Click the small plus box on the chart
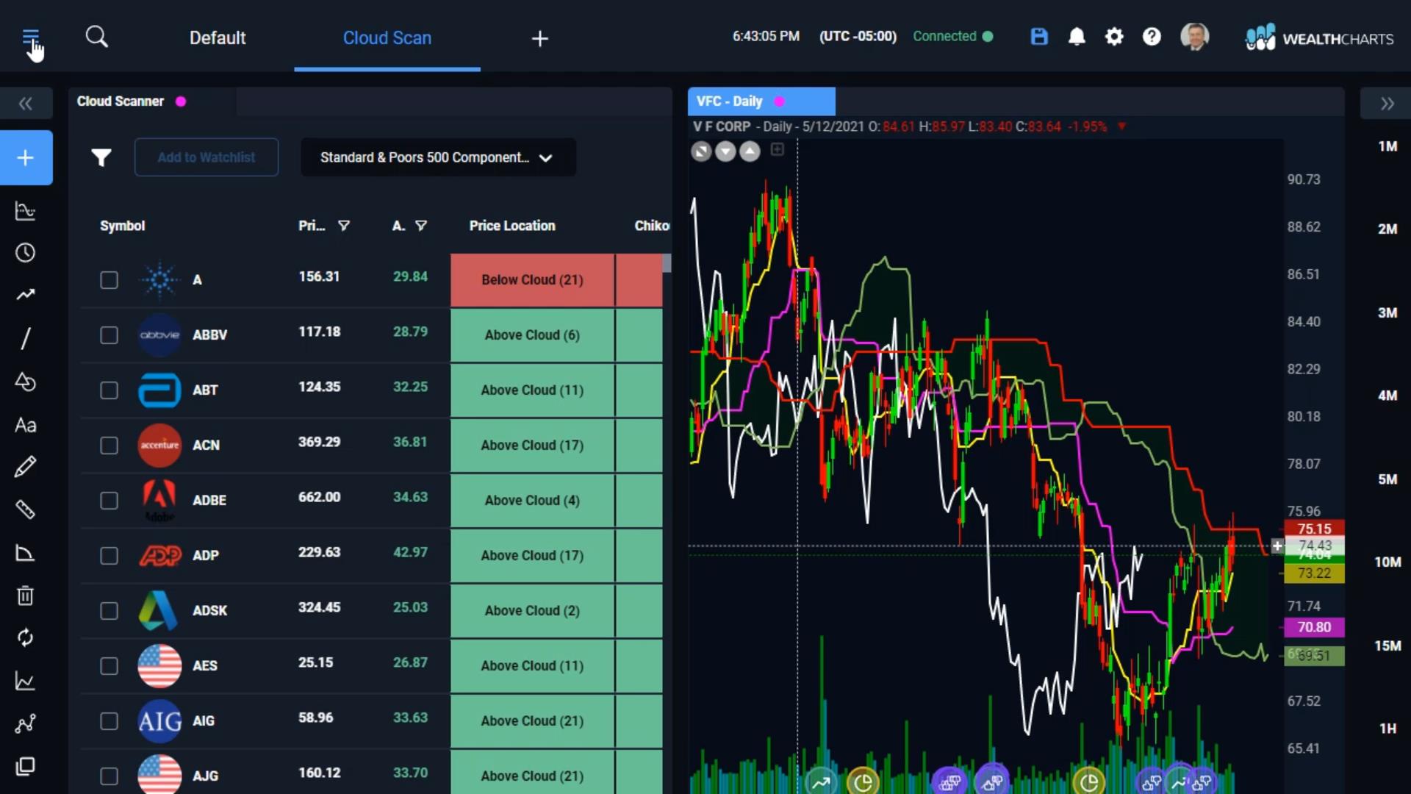 (778, 150)
